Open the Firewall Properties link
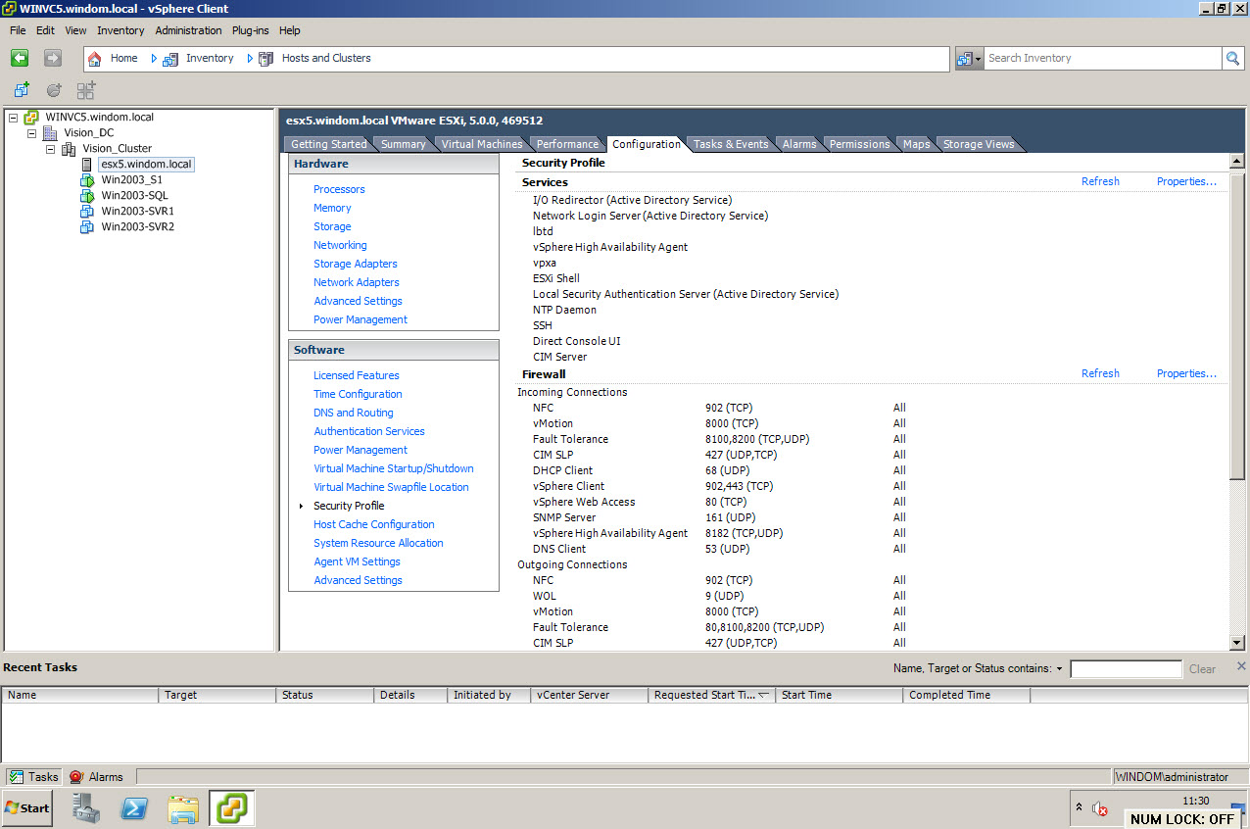 click(x=1185, y=373)
